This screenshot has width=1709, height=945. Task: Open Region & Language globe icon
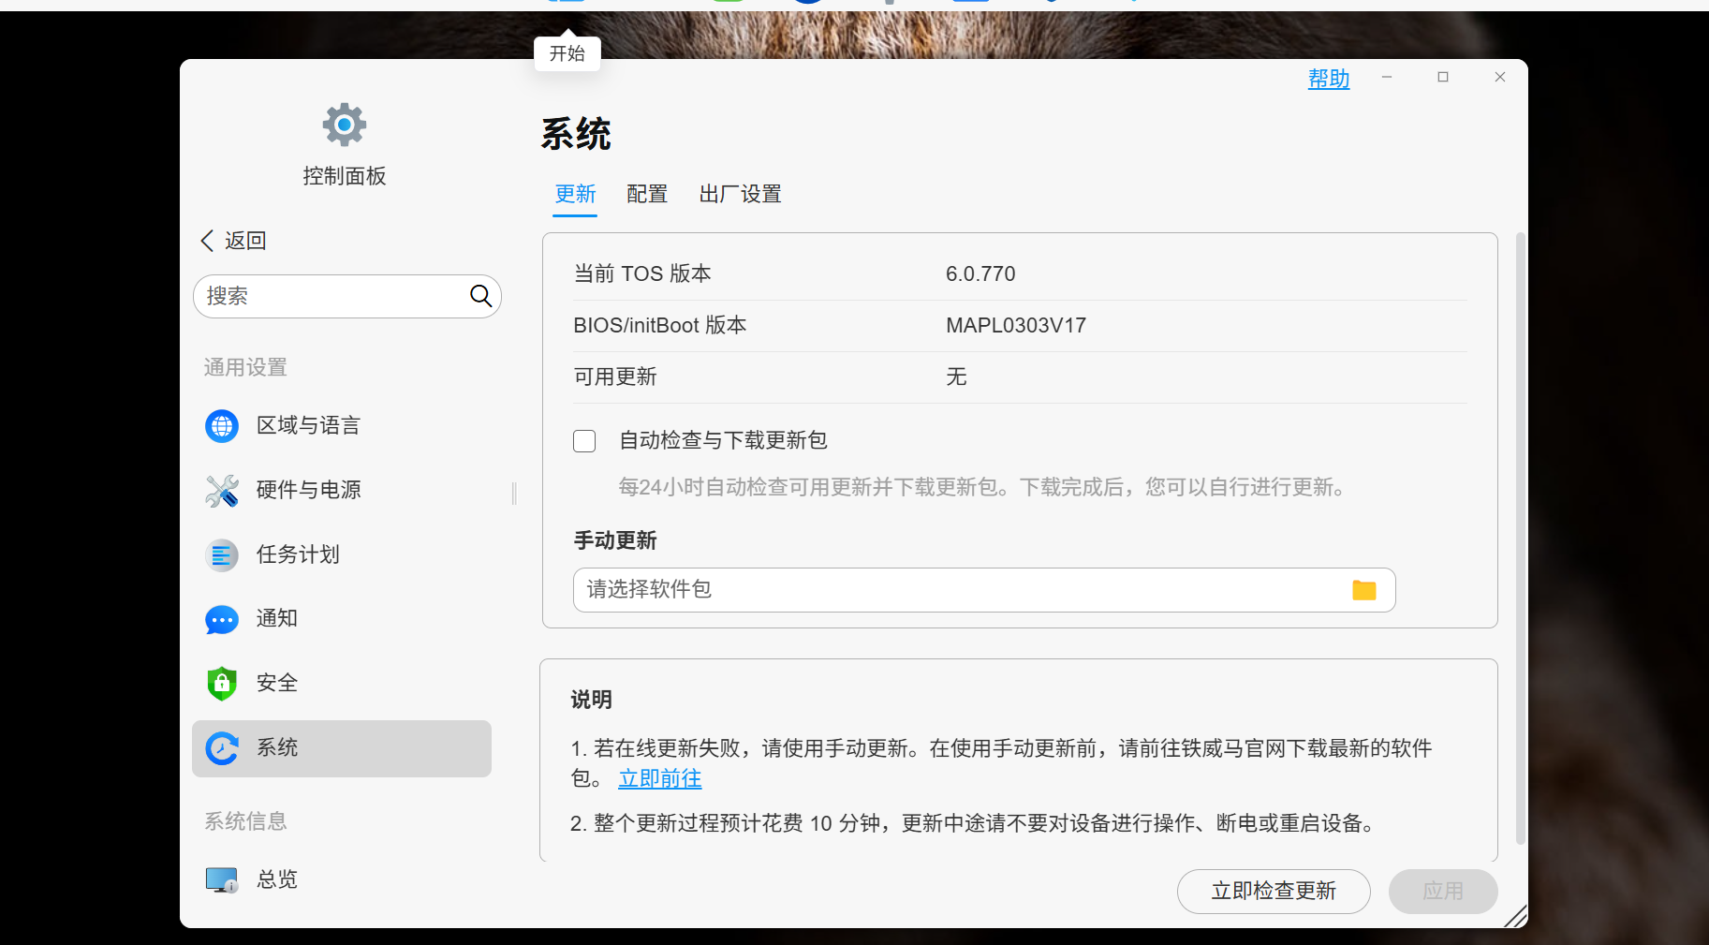222,426
